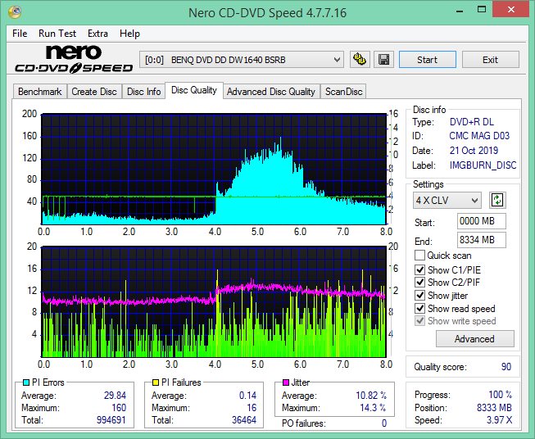Enable the Quick scan checkbox

tap(419, 256)
